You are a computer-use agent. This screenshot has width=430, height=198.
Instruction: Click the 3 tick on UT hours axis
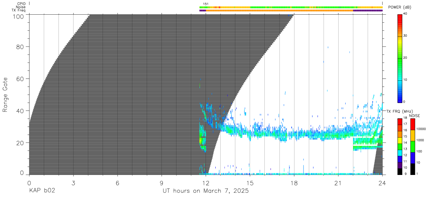[73, 183]
